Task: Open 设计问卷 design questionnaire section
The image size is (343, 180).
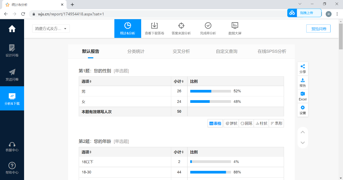Action: point(12,50)
